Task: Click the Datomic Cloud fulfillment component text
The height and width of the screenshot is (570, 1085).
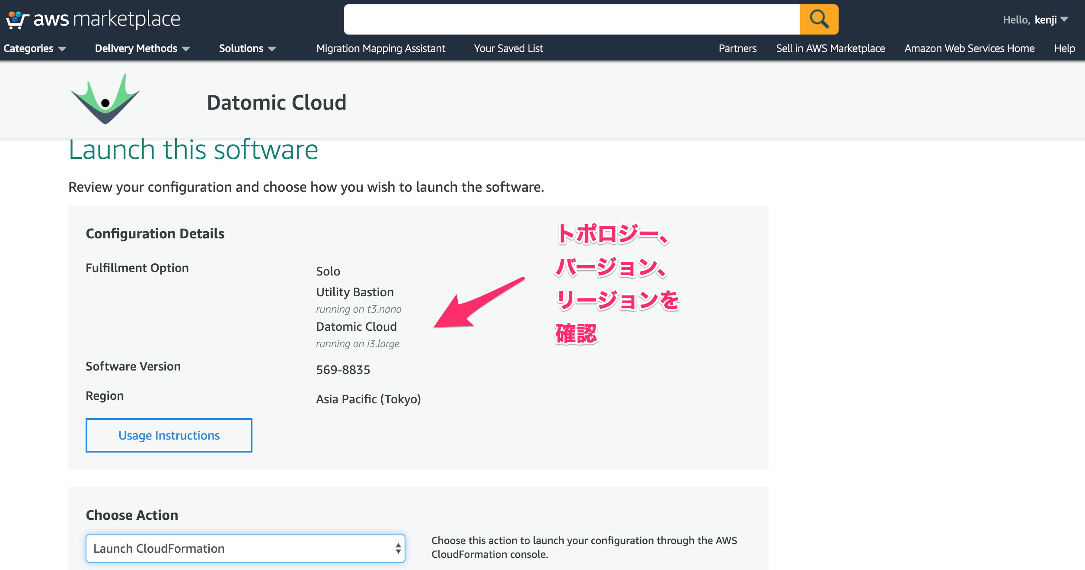Action: click(x=356, y=326)
